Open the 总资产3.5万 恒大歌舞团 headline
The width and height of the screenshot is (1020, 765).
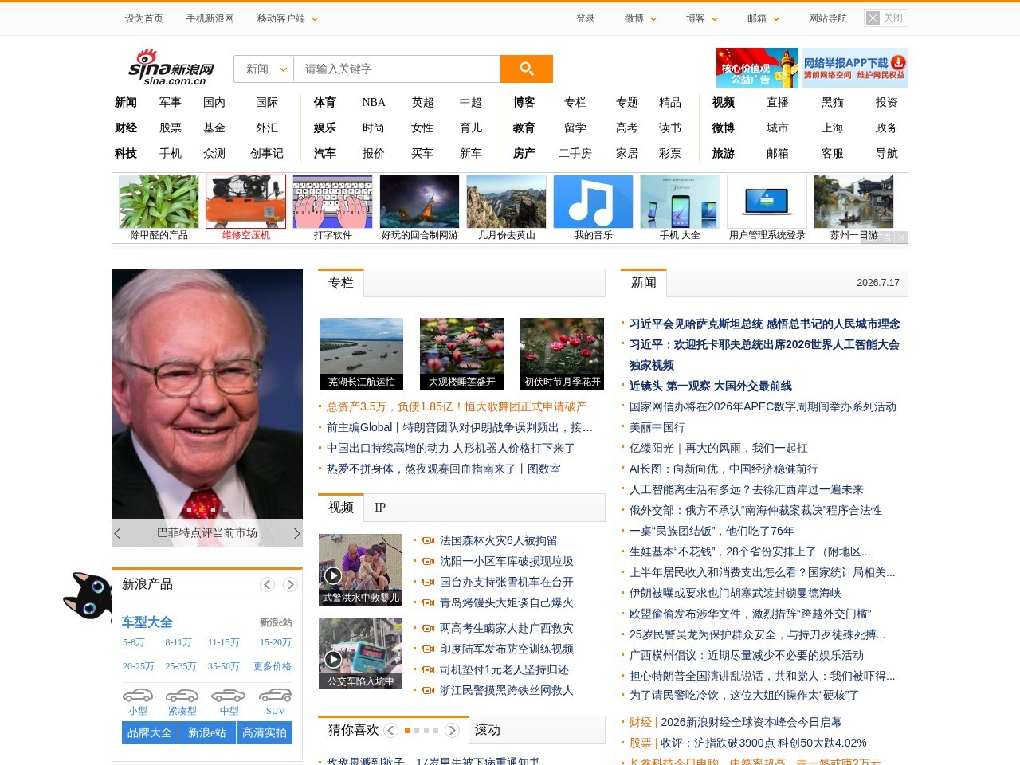(x=457, y=407)
